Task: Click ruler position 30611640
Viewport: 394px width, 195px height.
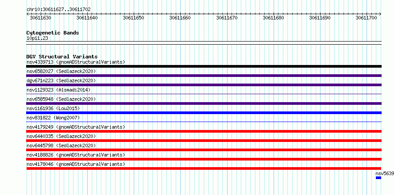Action: point(87,18)
